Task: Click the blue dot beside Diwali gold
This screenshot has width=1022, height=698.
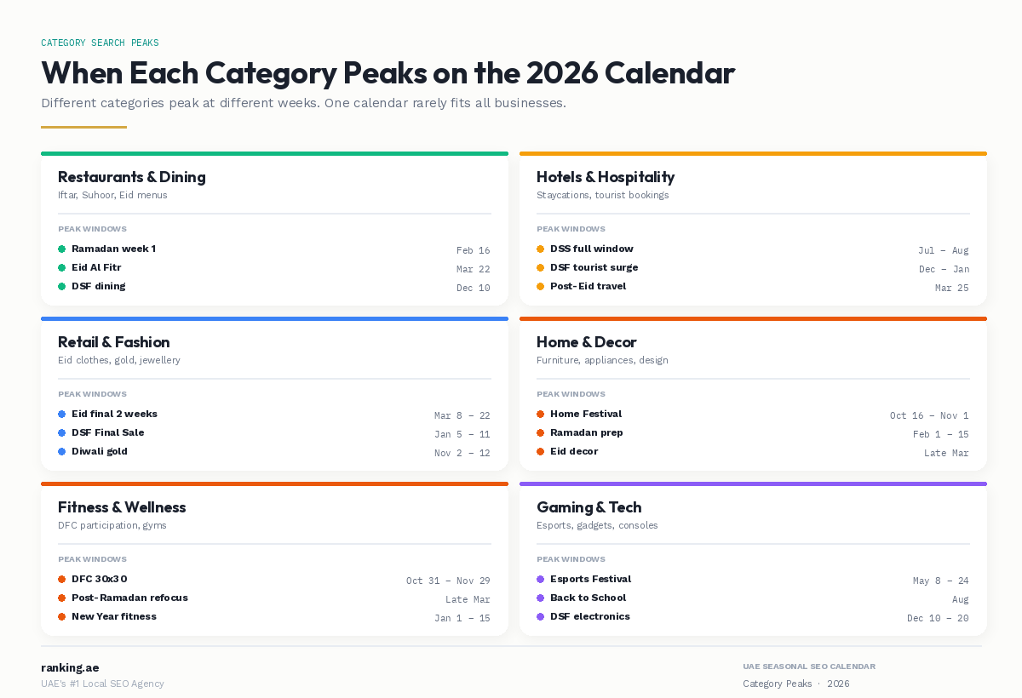Action: click(x=62, y=452)
